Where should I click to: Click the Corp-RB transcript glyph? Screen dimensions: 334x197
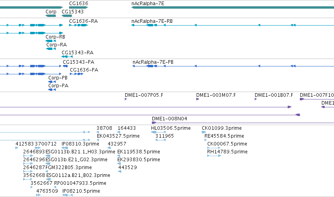(51, 41)
